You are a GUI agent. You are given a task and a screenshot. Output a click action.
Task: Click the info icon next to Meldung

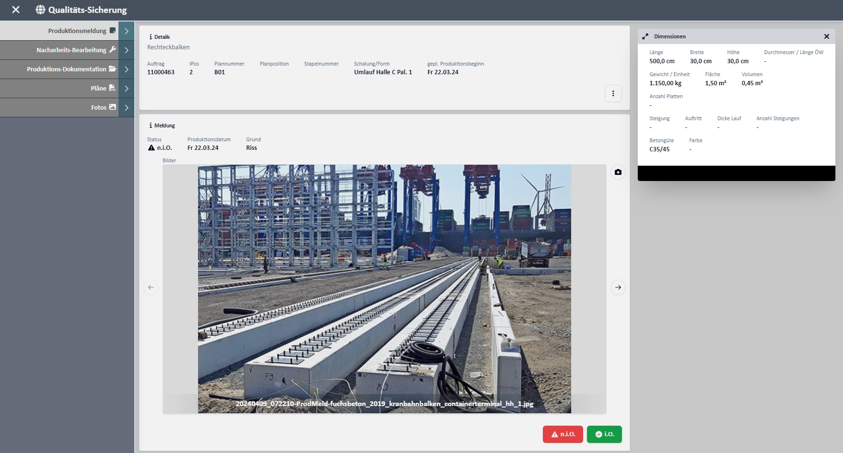[x=151, y=125]
